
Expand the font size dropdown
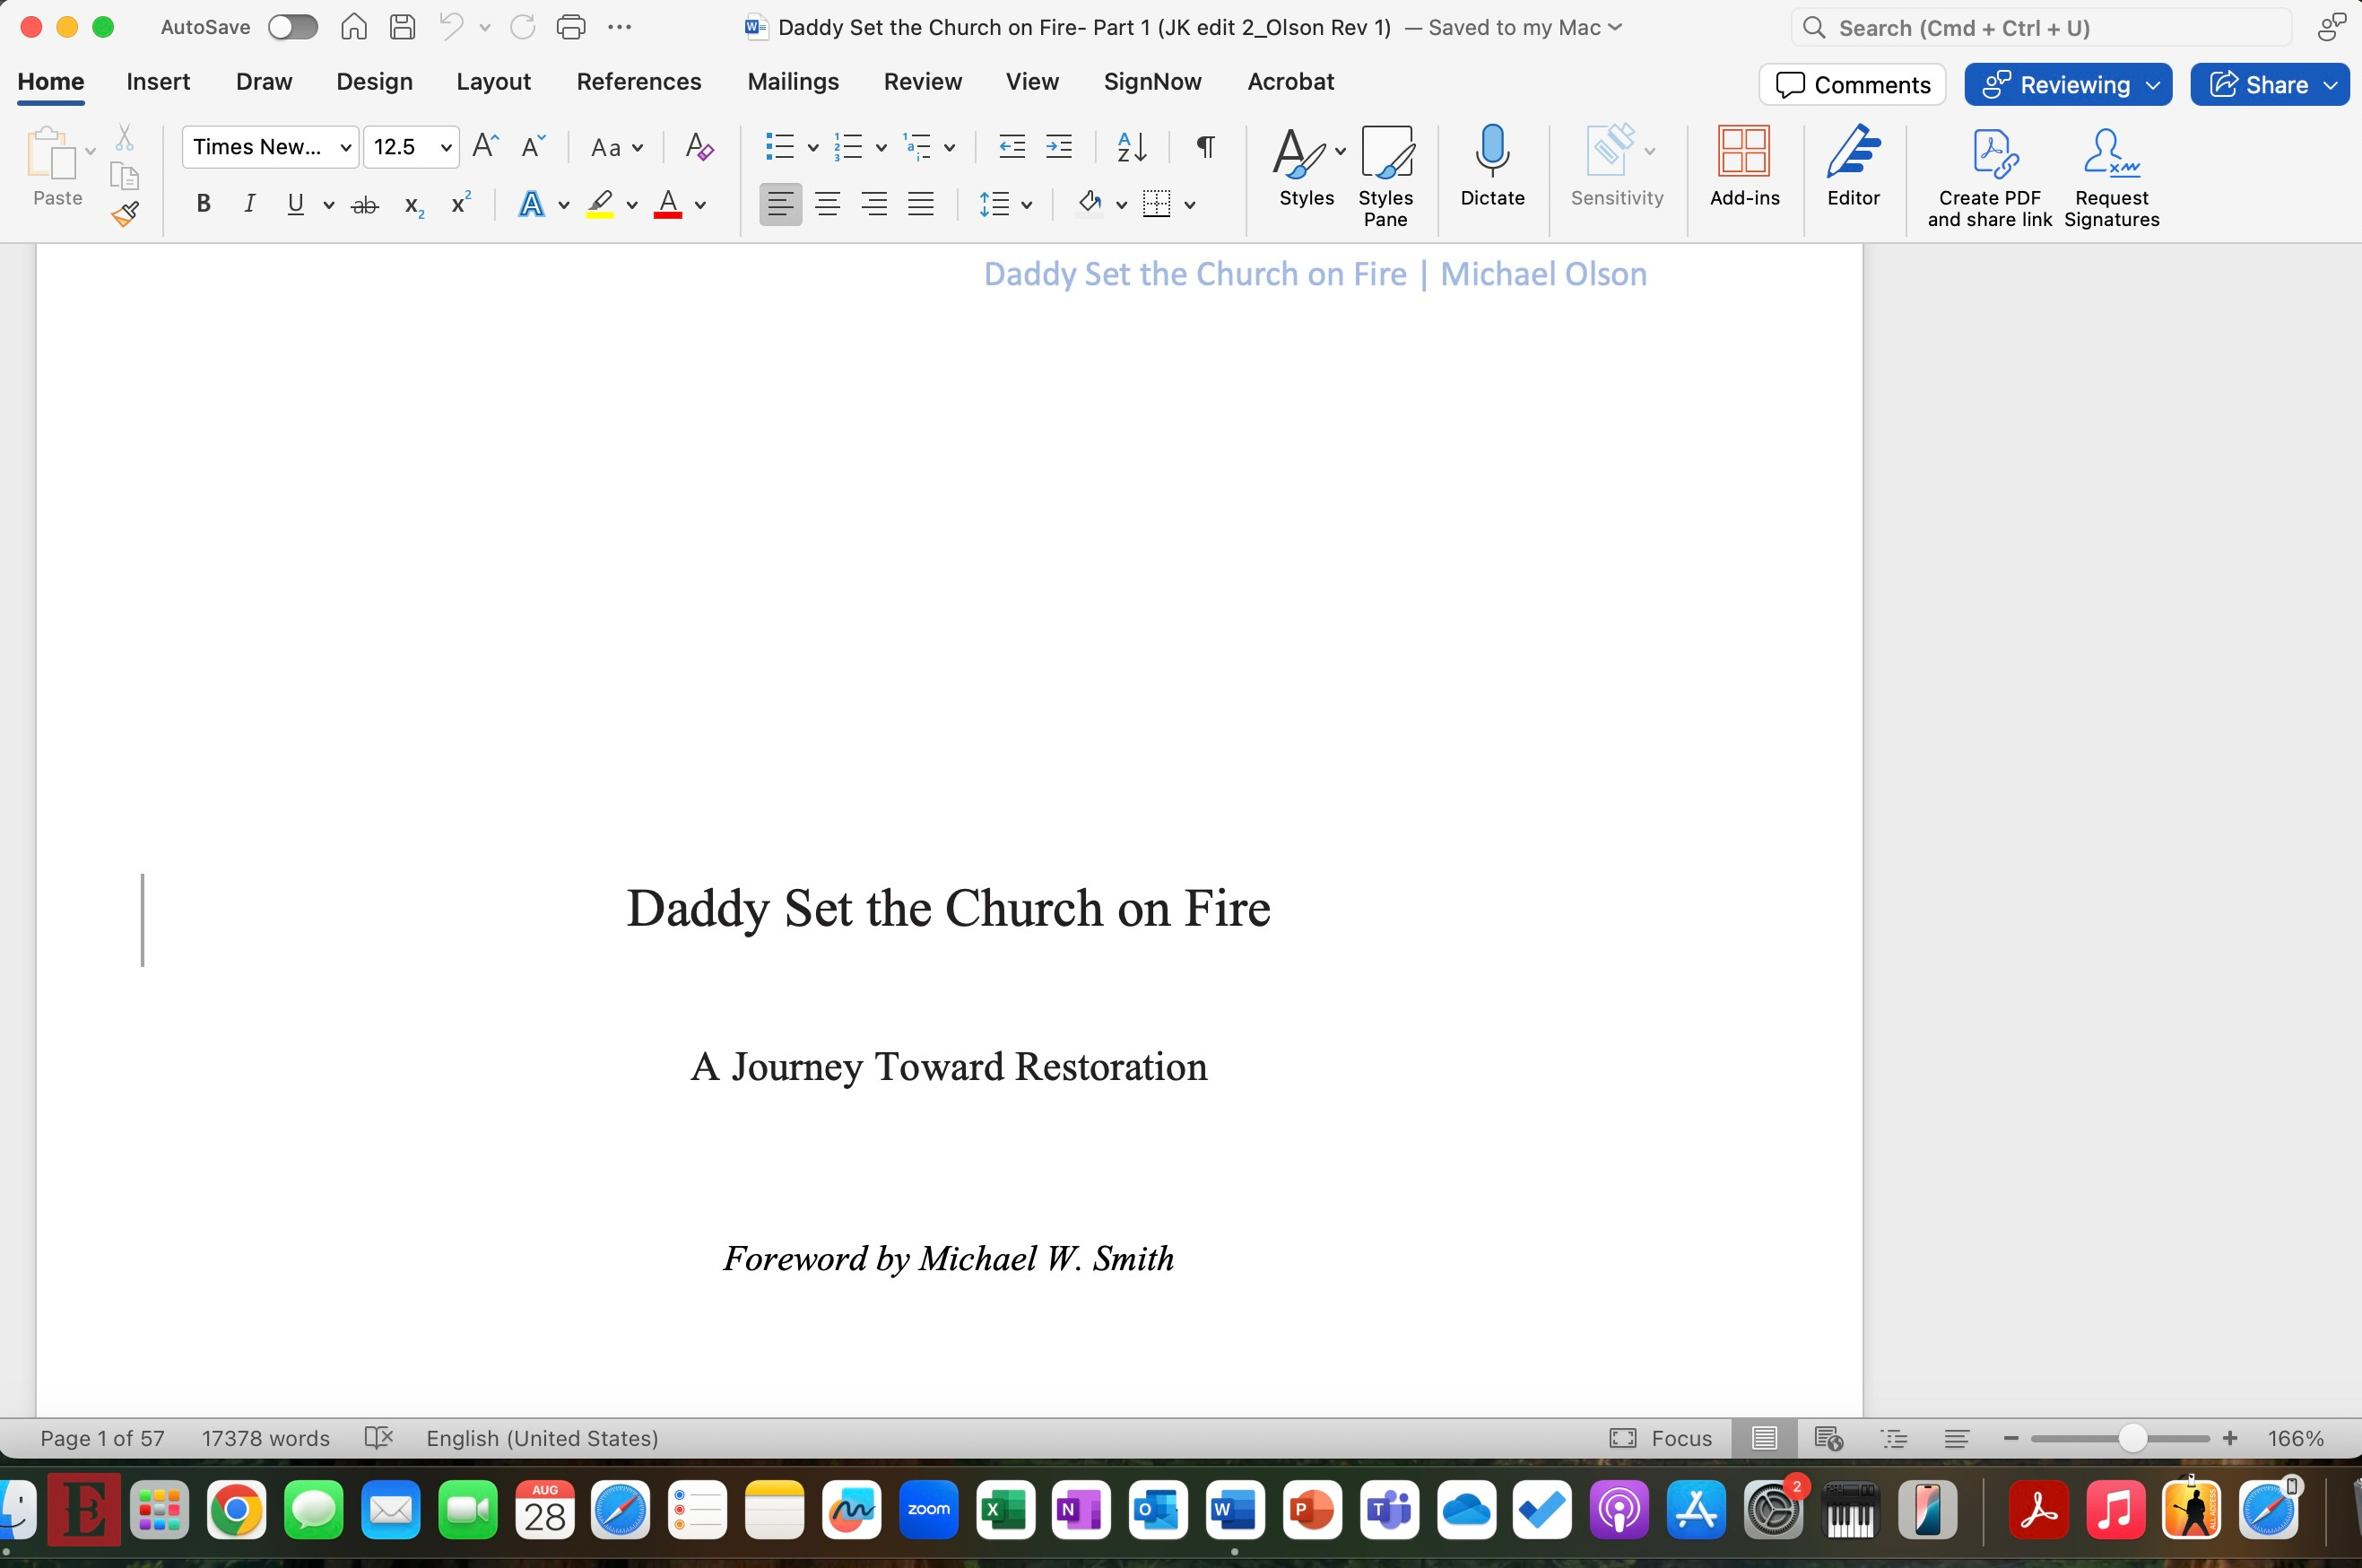pyautogui.click(x=446, y=147)
